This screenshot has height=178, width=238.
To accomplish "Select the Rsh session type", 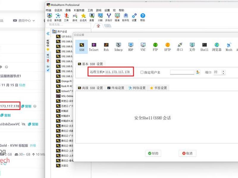I will 106,47.
